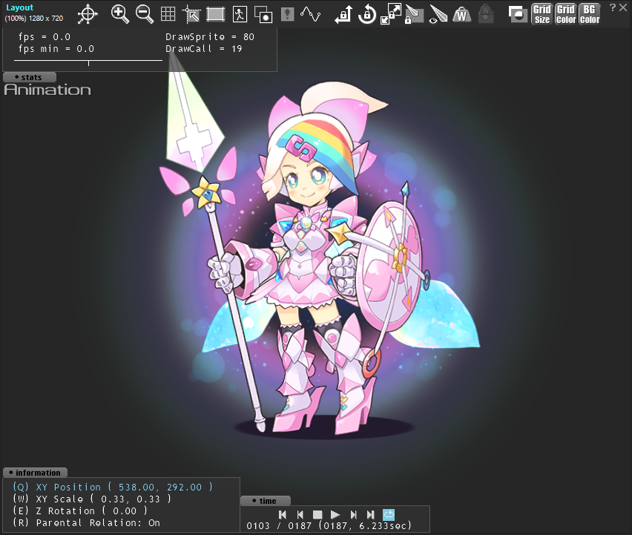This screenshot has width=632, height=535.
Task: Click the pen nib with lock icon
Action: point(415,14)
